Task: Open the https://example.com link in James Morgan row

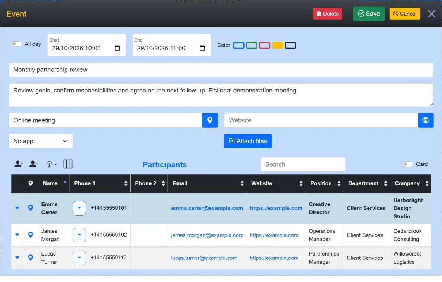Action: (274, 235)
